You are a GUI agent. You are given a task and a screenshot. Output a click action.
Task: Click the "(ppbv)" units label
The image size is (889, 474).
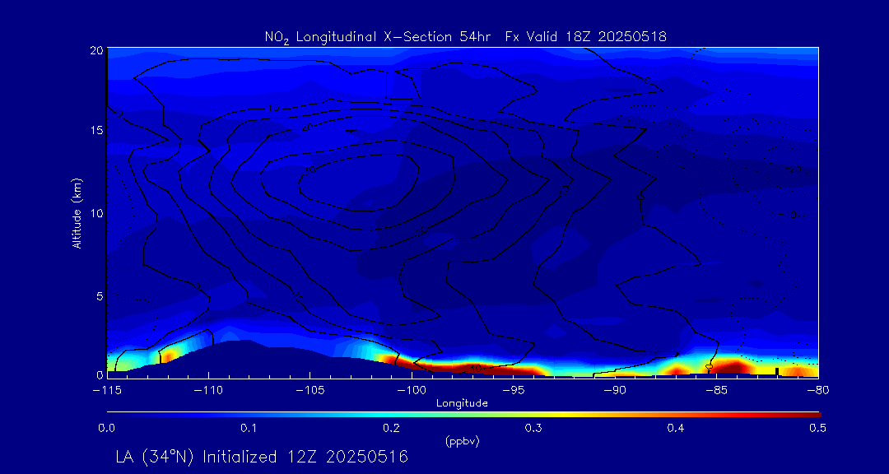463,442
